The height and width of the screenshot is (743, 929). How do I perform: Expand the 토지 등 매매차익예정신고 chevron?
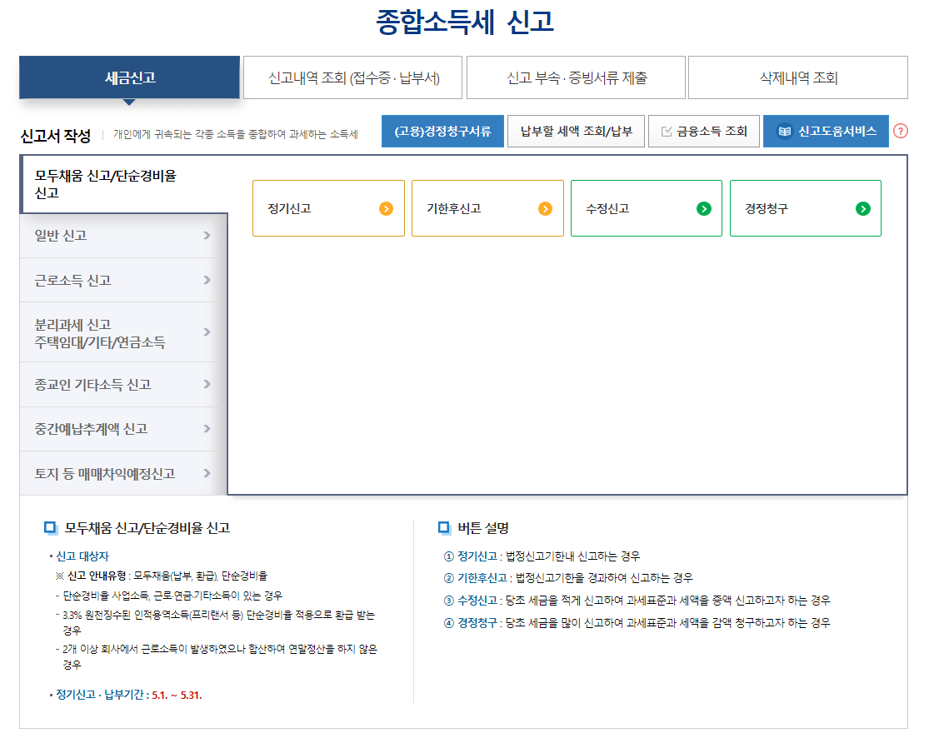click(207, 473)
